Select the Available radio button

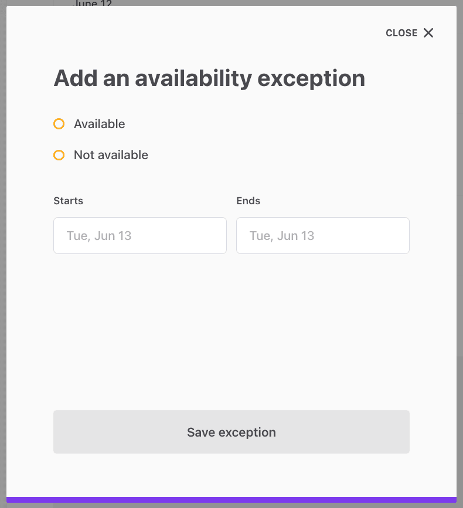(x=59, y=124)
